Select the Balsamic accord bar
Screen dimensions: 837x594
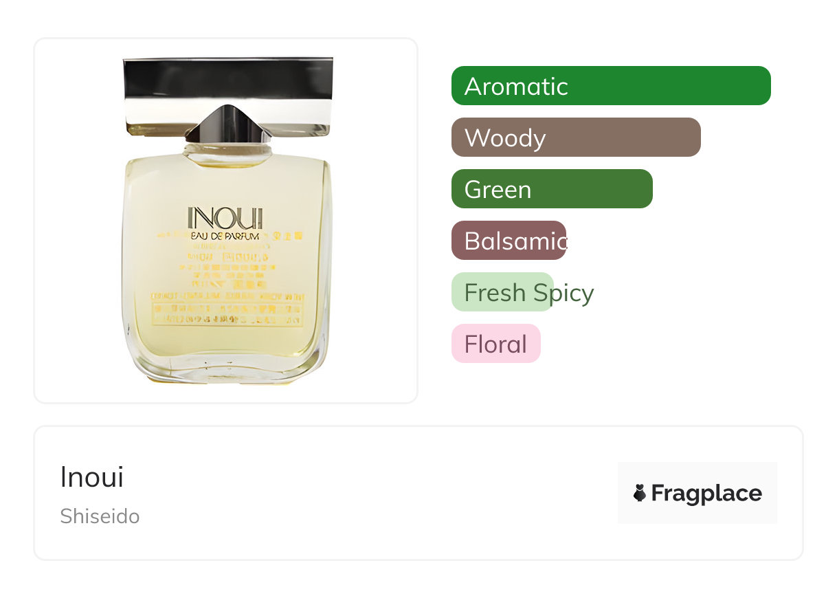509,241
